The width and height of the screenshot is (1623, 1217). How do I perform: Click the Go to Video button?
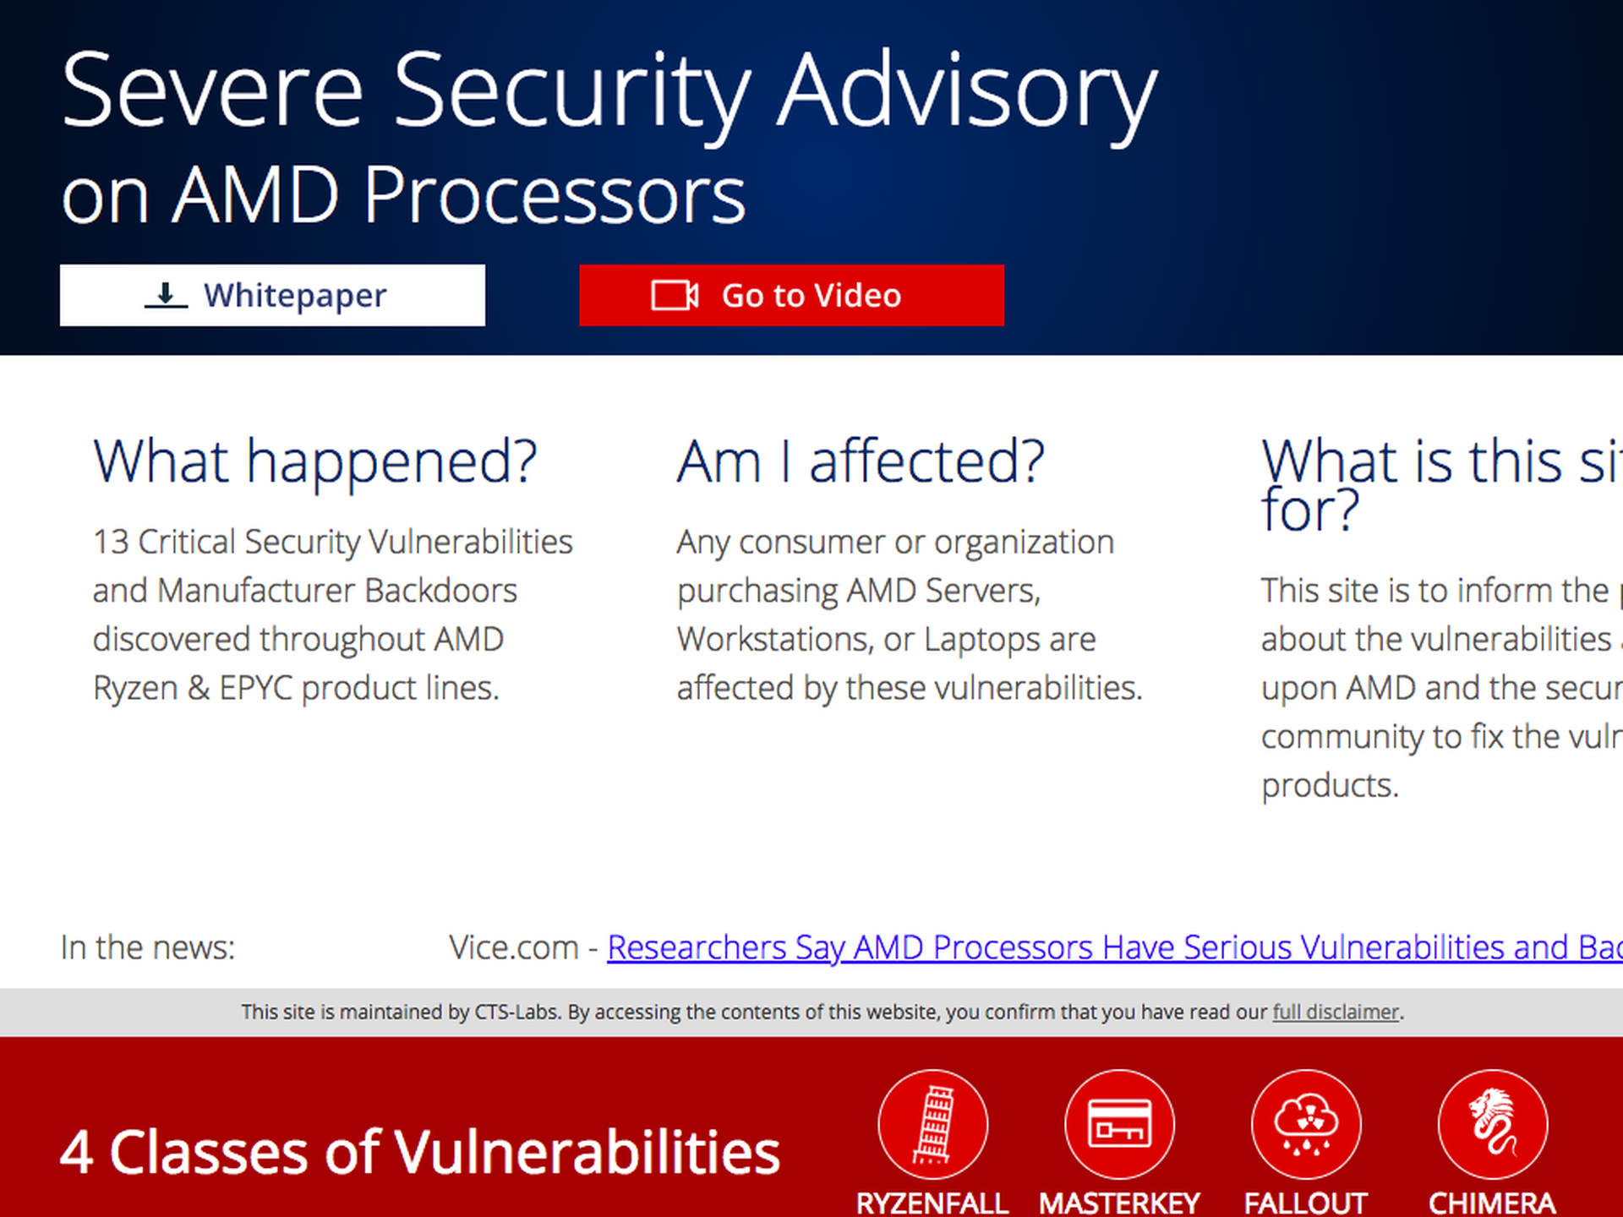791,295
